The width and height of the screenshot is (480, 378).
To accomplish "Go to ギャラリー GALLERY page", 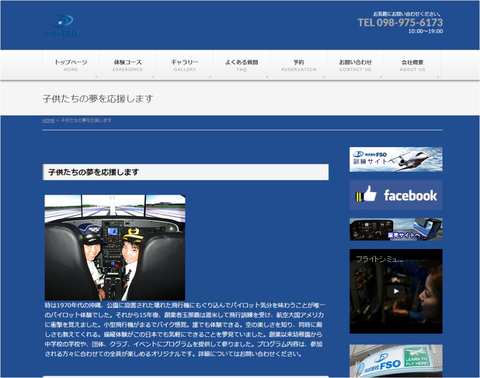I will 185,65.
